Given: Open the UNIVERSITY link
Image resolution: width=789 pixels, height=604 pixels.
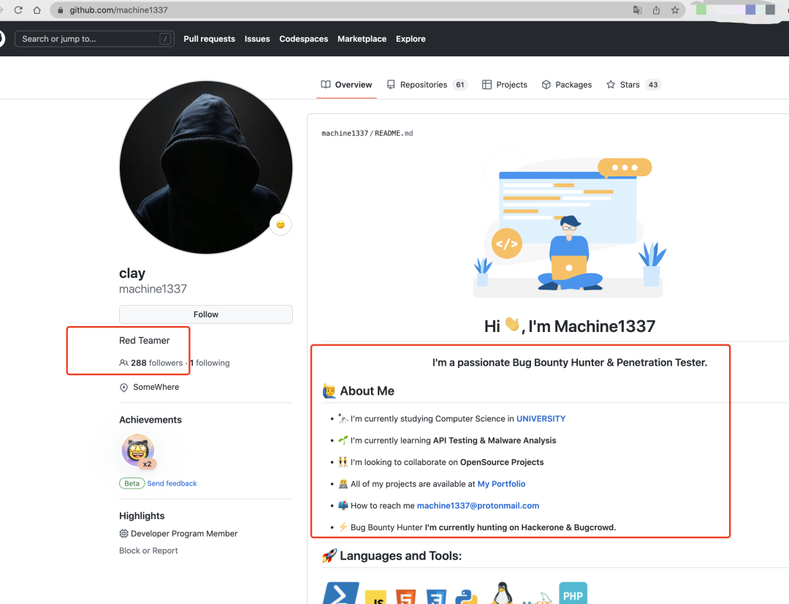Looking at the screenshot, I should click(541, 418).
